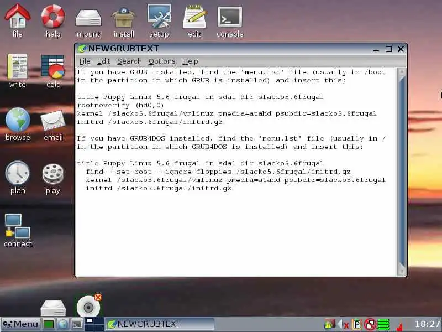442x332 pixels.
Task: Click the line starting 'If you have GRUB4DOS'
Action: [231, 138]
